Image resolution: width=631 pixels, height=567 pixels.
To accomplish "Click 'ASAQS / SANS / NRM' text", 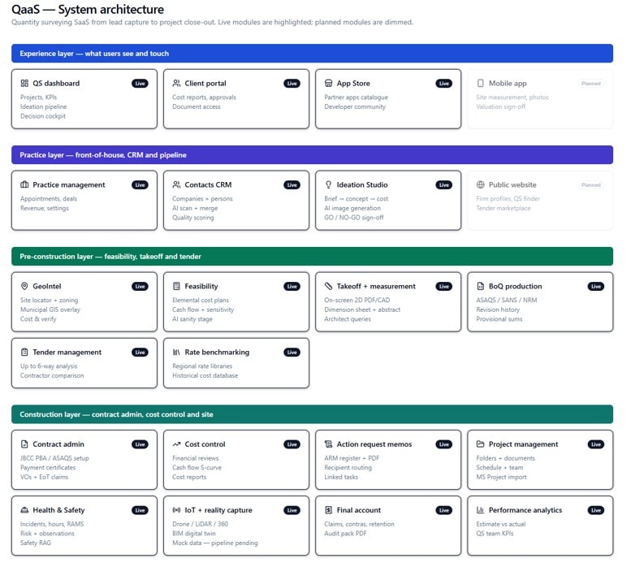I will click(507, 301).
